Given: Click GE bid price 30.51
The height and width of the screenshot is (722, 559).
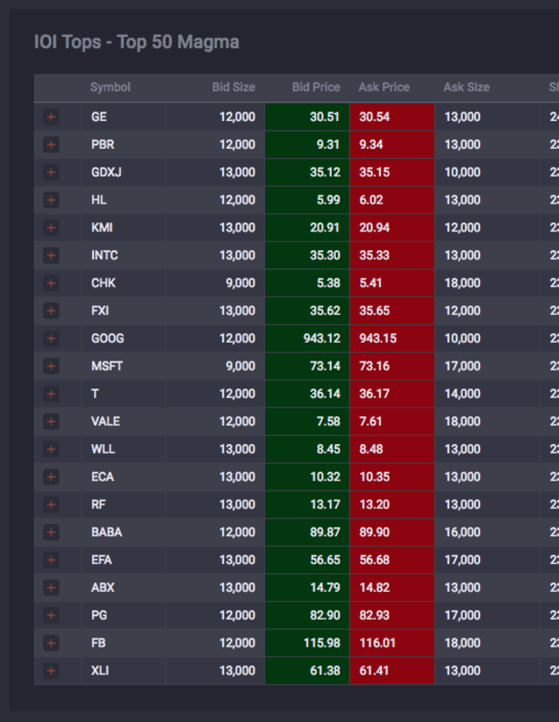Looking at the screenshot, I should 307,117.
